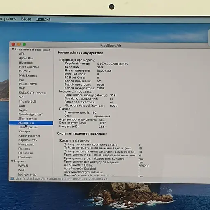
Task: Click the device name bq20z451
Action: pyautogui.click(x=104, y=71)
